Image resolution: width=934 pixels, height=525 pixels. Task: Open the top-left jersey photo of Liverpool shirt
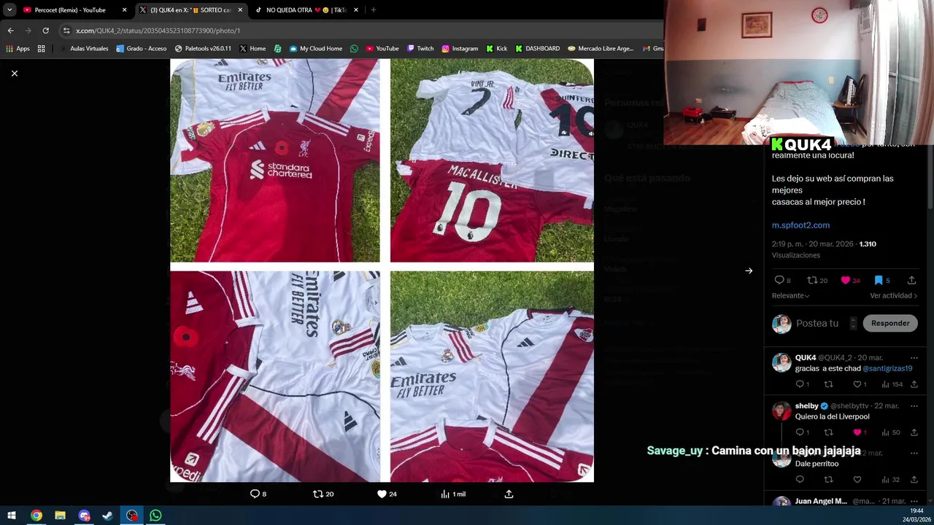point(275,160)
